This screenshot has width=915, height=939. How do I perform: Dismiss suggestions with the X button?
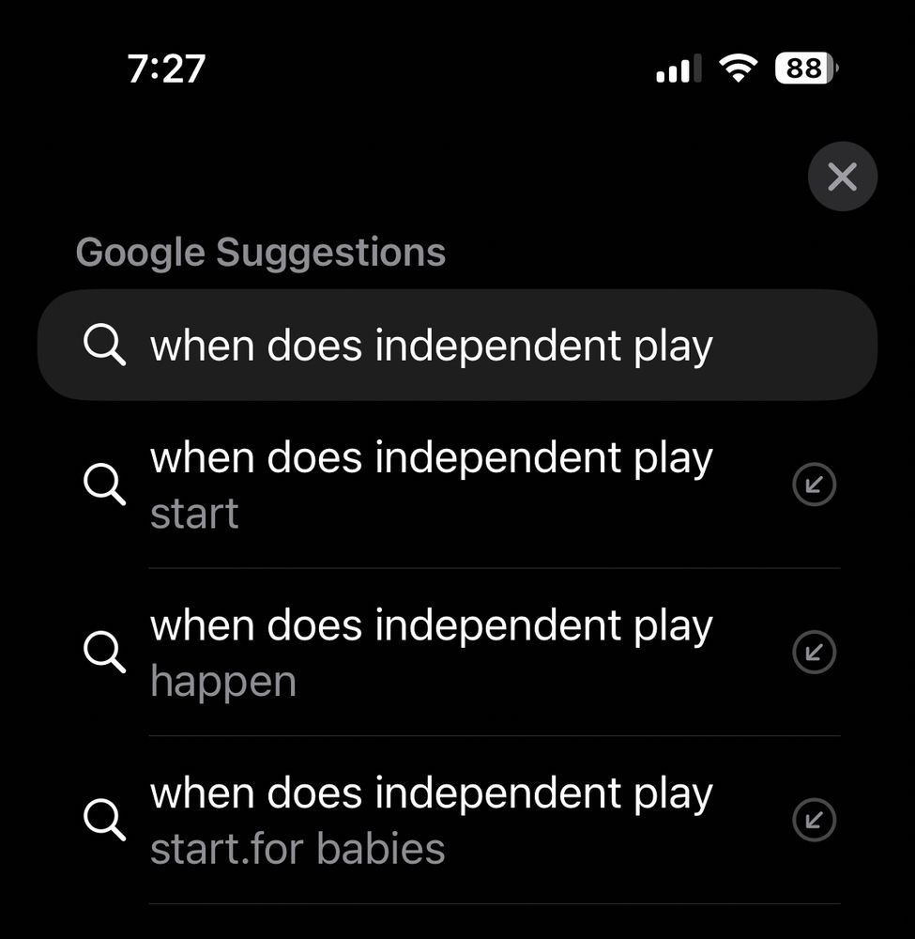(841, 177)
